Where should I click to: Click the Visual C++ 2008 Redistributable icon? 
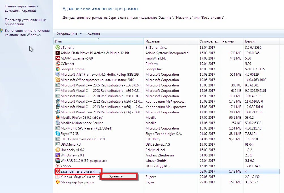tap(57, 91)
